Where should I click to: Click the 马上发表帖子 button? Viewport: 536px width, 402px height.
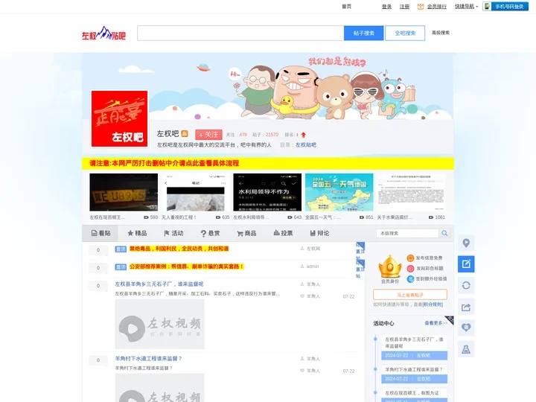pyautogui.click(x=410, y=295)
